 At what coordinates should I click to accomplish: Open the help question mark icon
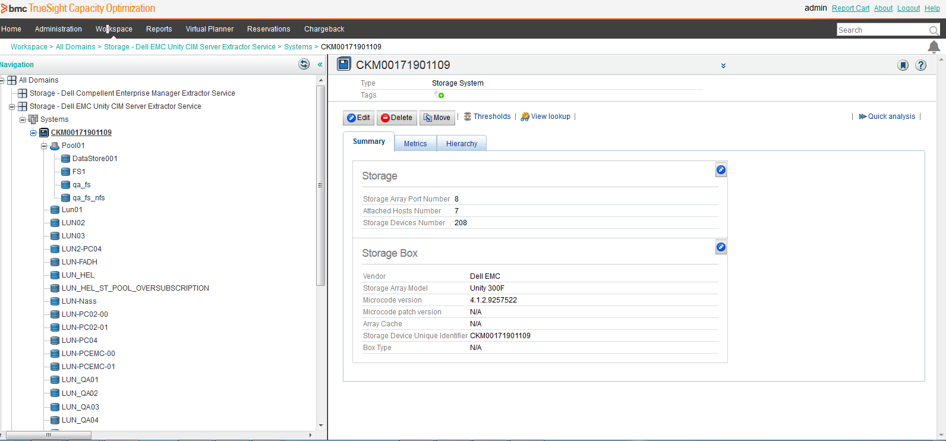tap(920, 65)
